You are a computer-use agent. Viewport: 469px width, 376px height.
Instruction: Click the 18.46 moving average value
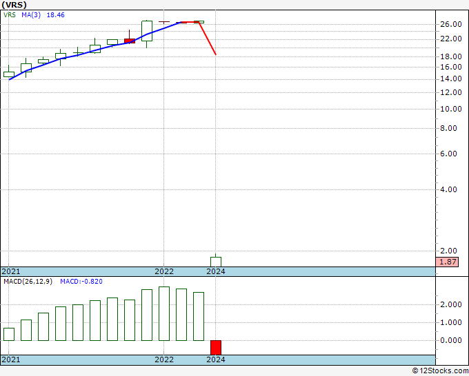(x=56, y=15)
